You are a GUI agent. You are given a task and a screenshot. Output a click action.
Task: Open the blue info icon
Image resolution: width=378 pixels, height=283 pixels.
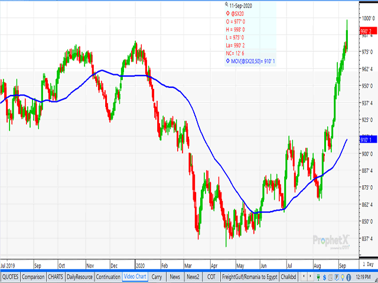[348, 277]
